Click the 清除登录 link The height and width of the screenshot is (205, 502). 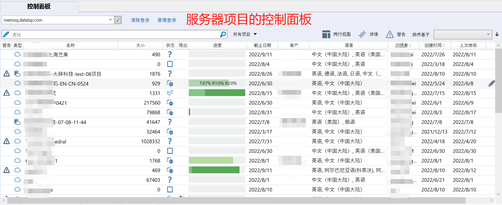coord(140,20)
